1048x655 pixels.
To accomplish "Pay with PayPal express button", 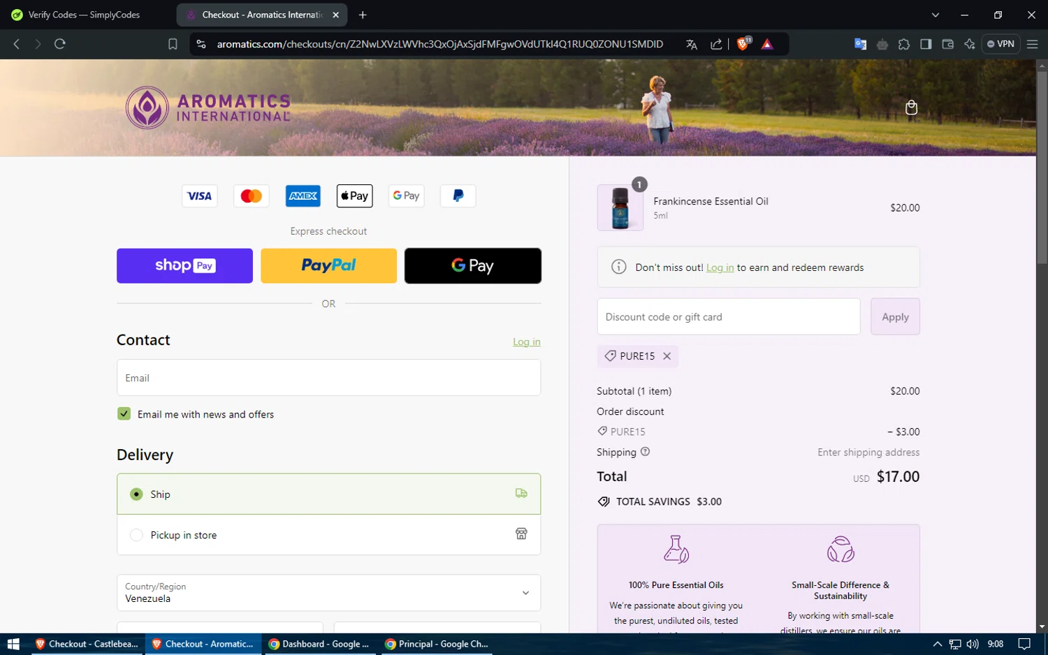I will 328,265.
